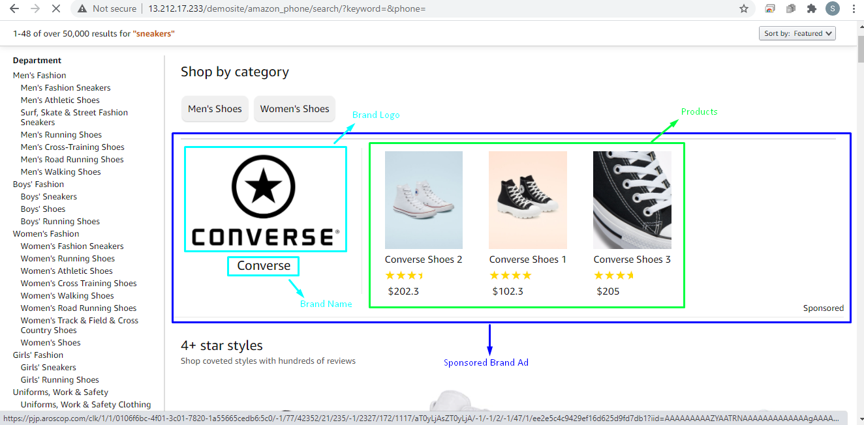Viewport: 864px width, 425px height.
Task: Open Converse Shoes 1 product image
Action: (528, 200)
